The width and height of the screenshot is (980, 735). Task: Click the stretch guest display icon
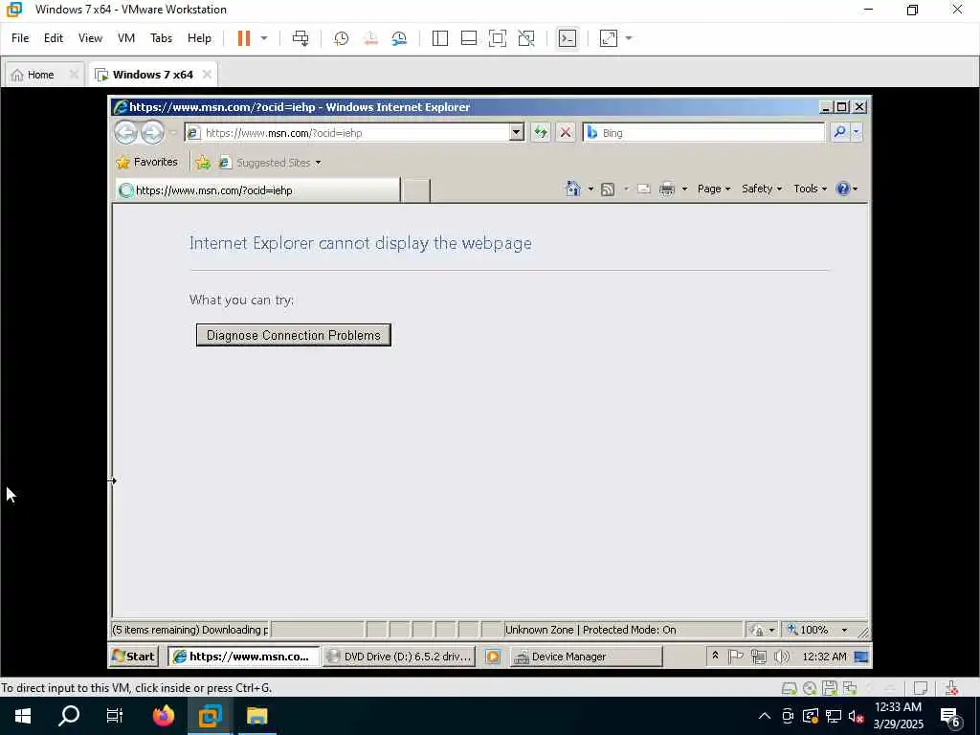609,38
